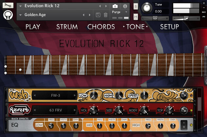Toggle the PV button
This screenshot has height=137, width=207.
(x=204, y=17)
